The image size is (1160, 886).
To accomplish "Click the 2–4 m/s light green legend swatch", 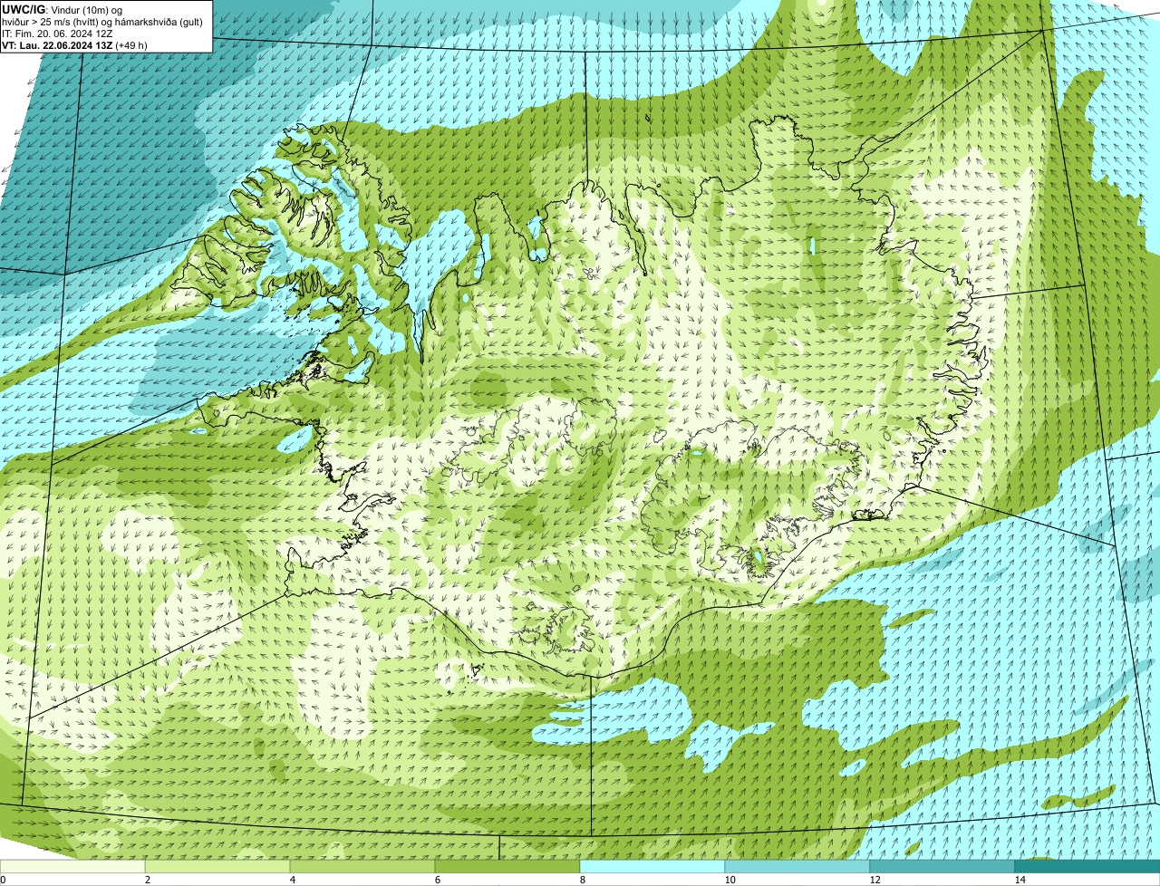I will click(x=217, y=866).
